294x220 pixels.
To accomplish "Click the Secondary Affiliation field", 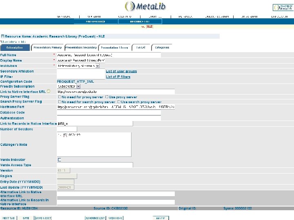I will coord(81,71).
